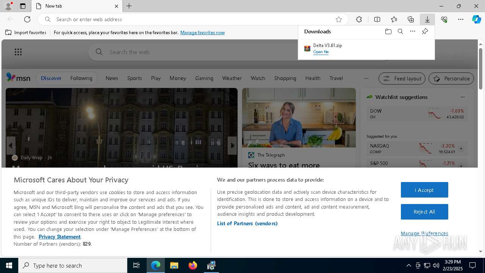
Task: Open List of Partners (vendors) link
Action: [x=247, y=223]
